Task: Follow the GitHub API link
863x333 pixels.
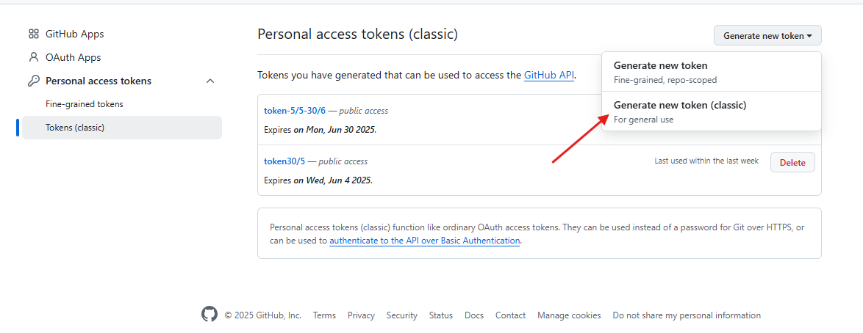Action: click(x=549, y=76)
